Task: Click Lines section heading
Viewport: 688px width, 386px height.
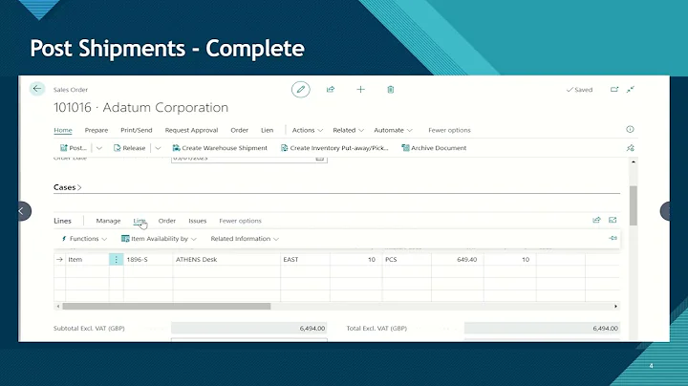Action: coord(62,221)
